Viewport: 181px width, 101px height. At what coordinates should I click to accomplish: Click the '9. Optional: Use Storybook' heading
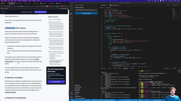[x=16, y=98]
